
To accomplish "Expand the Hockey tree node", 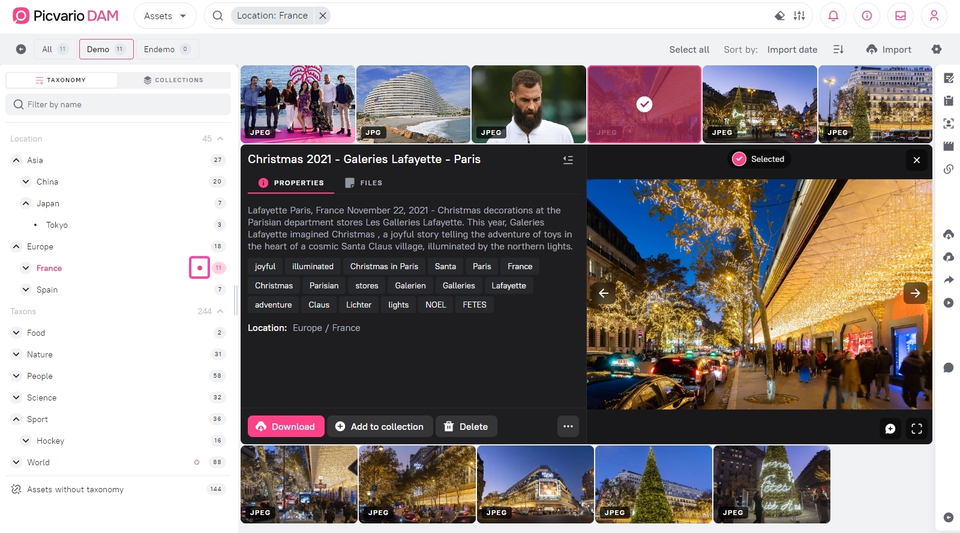I will pyautogui.click(x=26, y=441).
